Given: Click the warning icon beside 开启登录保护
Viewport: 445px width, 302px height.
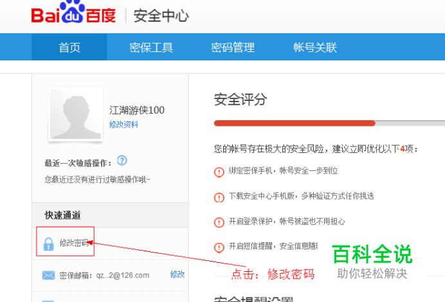Looking at the screenshot, I should point(219,222).
